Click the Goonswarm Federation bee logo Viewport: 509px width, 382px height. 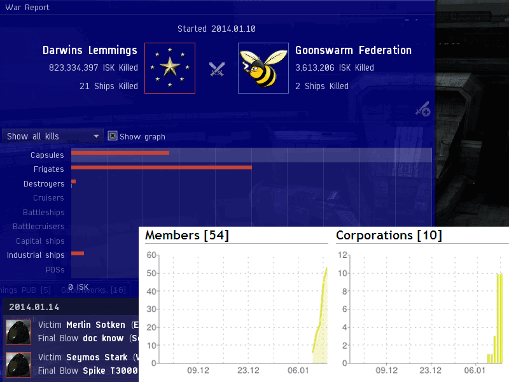coord(263,68)
